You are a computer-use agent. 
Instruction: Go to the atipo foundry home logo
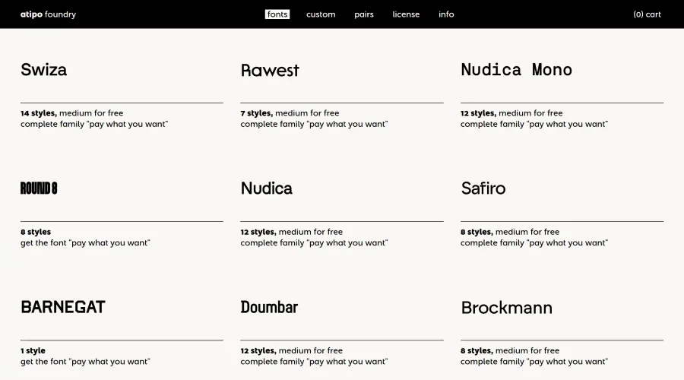pyautogui.click(x=48, y=14)
